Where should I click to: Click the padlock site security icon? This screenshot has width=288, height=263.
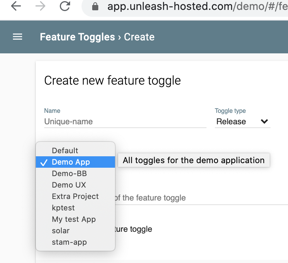[x=95, y=6]
